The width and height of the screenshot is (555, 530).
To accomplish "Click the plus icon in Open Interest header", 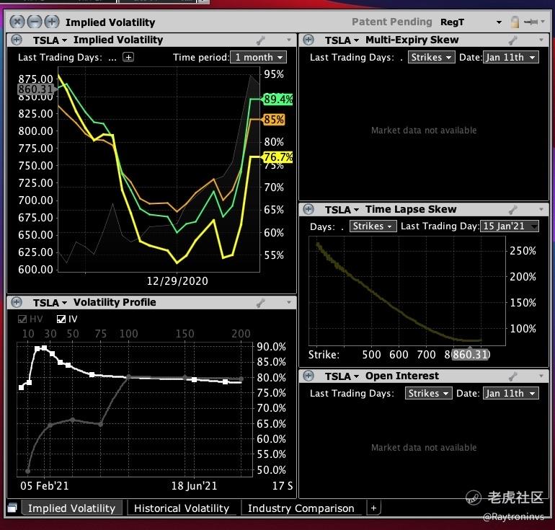I will pyautogui.click(x=308, y=376).
